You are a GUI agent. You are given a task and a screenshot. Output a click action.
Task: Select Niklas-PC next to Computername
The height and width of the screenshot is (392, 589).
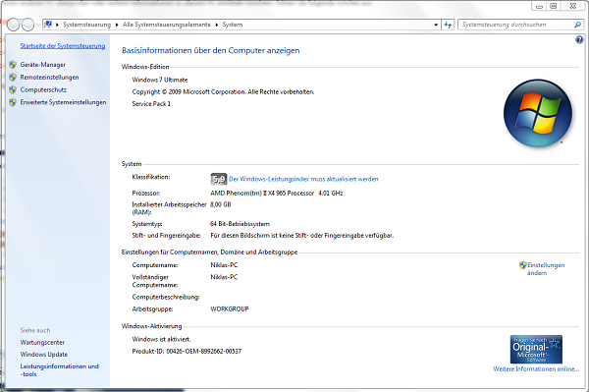[x=224, y=265]
